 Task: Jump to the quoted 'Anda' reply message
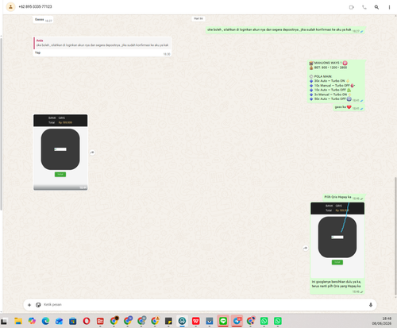coord(102,43)
